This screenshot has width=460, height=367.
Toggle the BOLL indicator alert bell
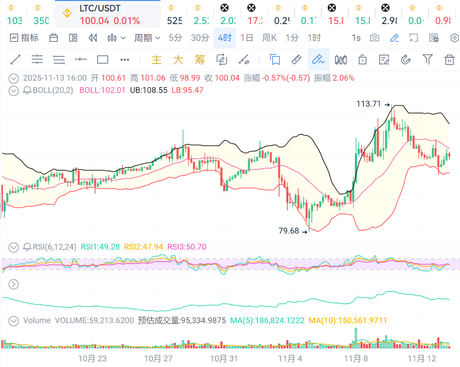point(27,90)
